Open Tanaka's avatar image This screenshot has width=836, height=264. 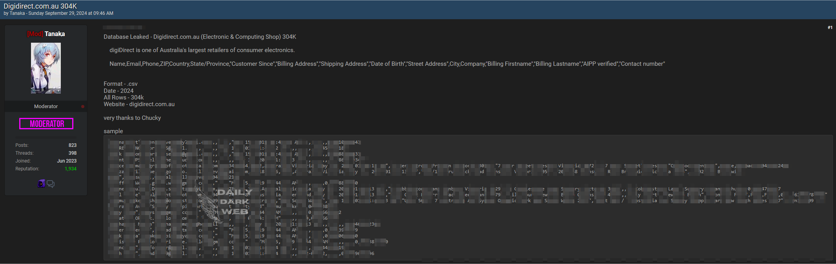point(46,68)
